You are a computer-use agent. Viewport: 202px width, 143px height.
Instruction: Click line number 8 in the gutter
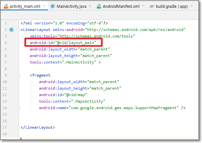point(6,69)
